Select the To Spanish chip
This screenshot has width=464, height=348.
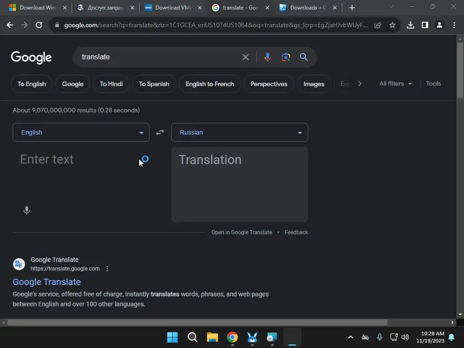point(154,84)
